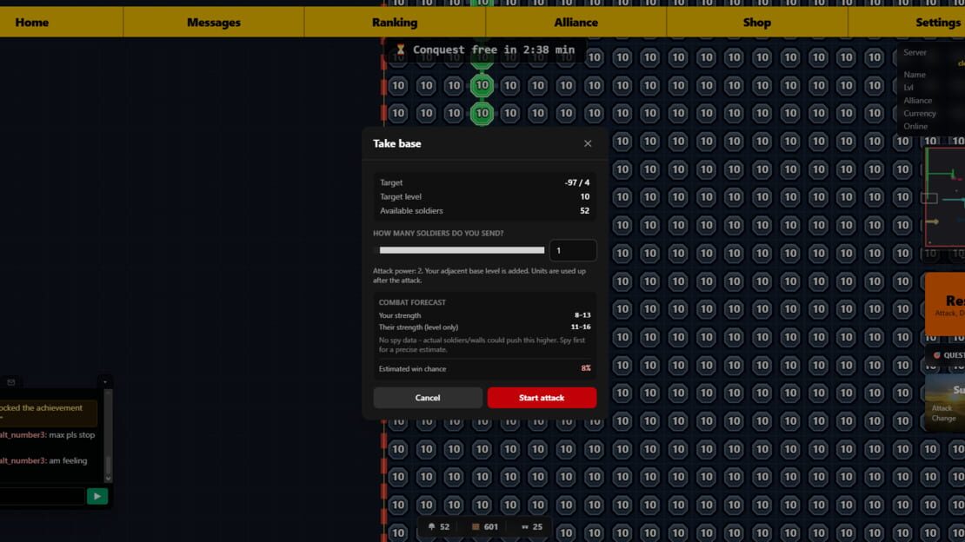The height and width of the screenshot is (542, 965).
Task: Click the "Online" label in the info panel
Action: click(915, 126)
